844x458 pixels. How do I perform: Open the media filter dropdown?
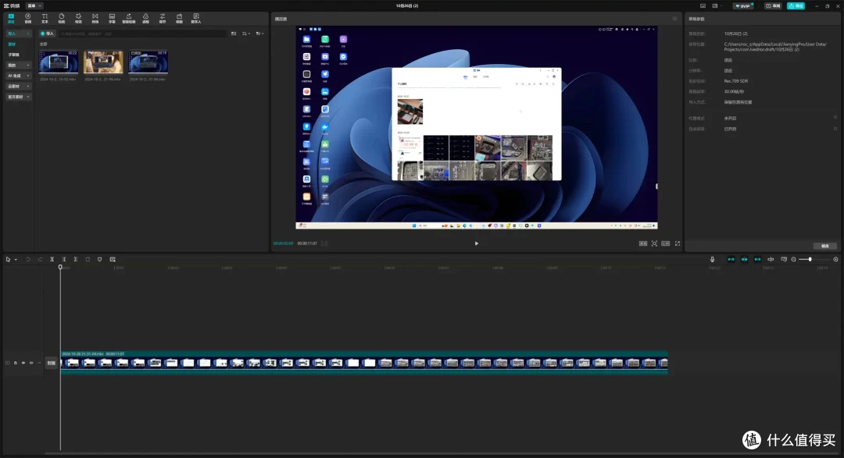click(x=259, y=34)
